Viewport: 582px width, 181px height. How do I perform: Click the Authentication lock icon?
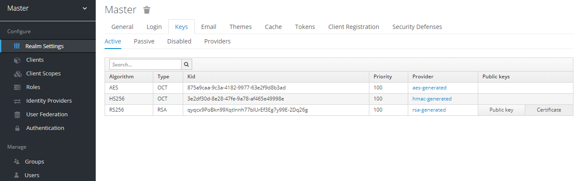pyautogui.click(x=17, y=128)
